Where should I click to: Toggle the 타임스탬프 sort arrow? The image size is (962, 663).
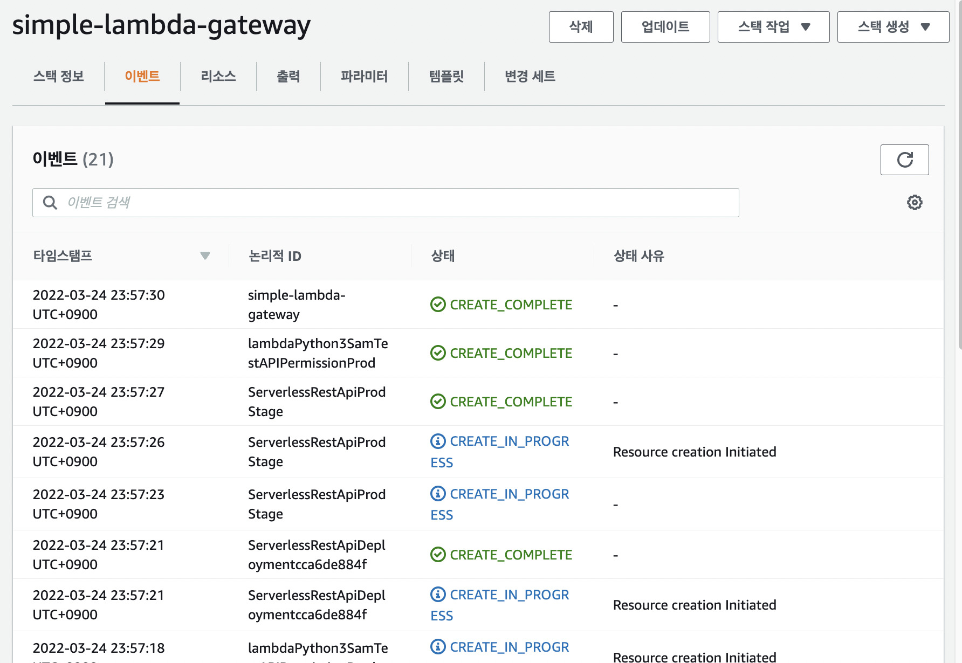(x=205, y=256)
